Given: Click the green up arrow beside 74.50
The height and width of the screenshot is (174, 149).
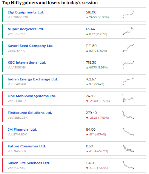Looking at the screenshot, I should tap(87, 18).
